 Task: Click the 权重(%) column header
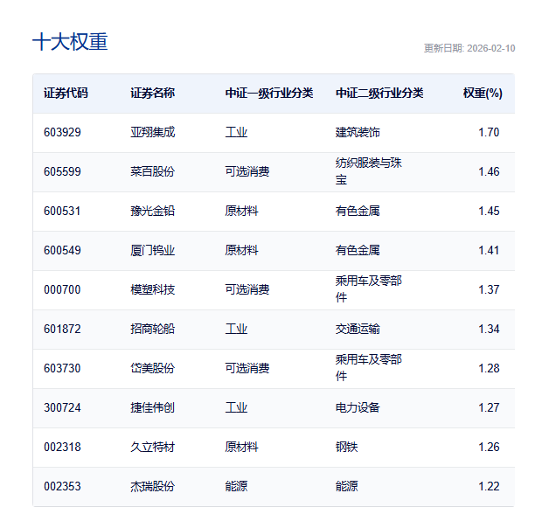tap(483, 94)
